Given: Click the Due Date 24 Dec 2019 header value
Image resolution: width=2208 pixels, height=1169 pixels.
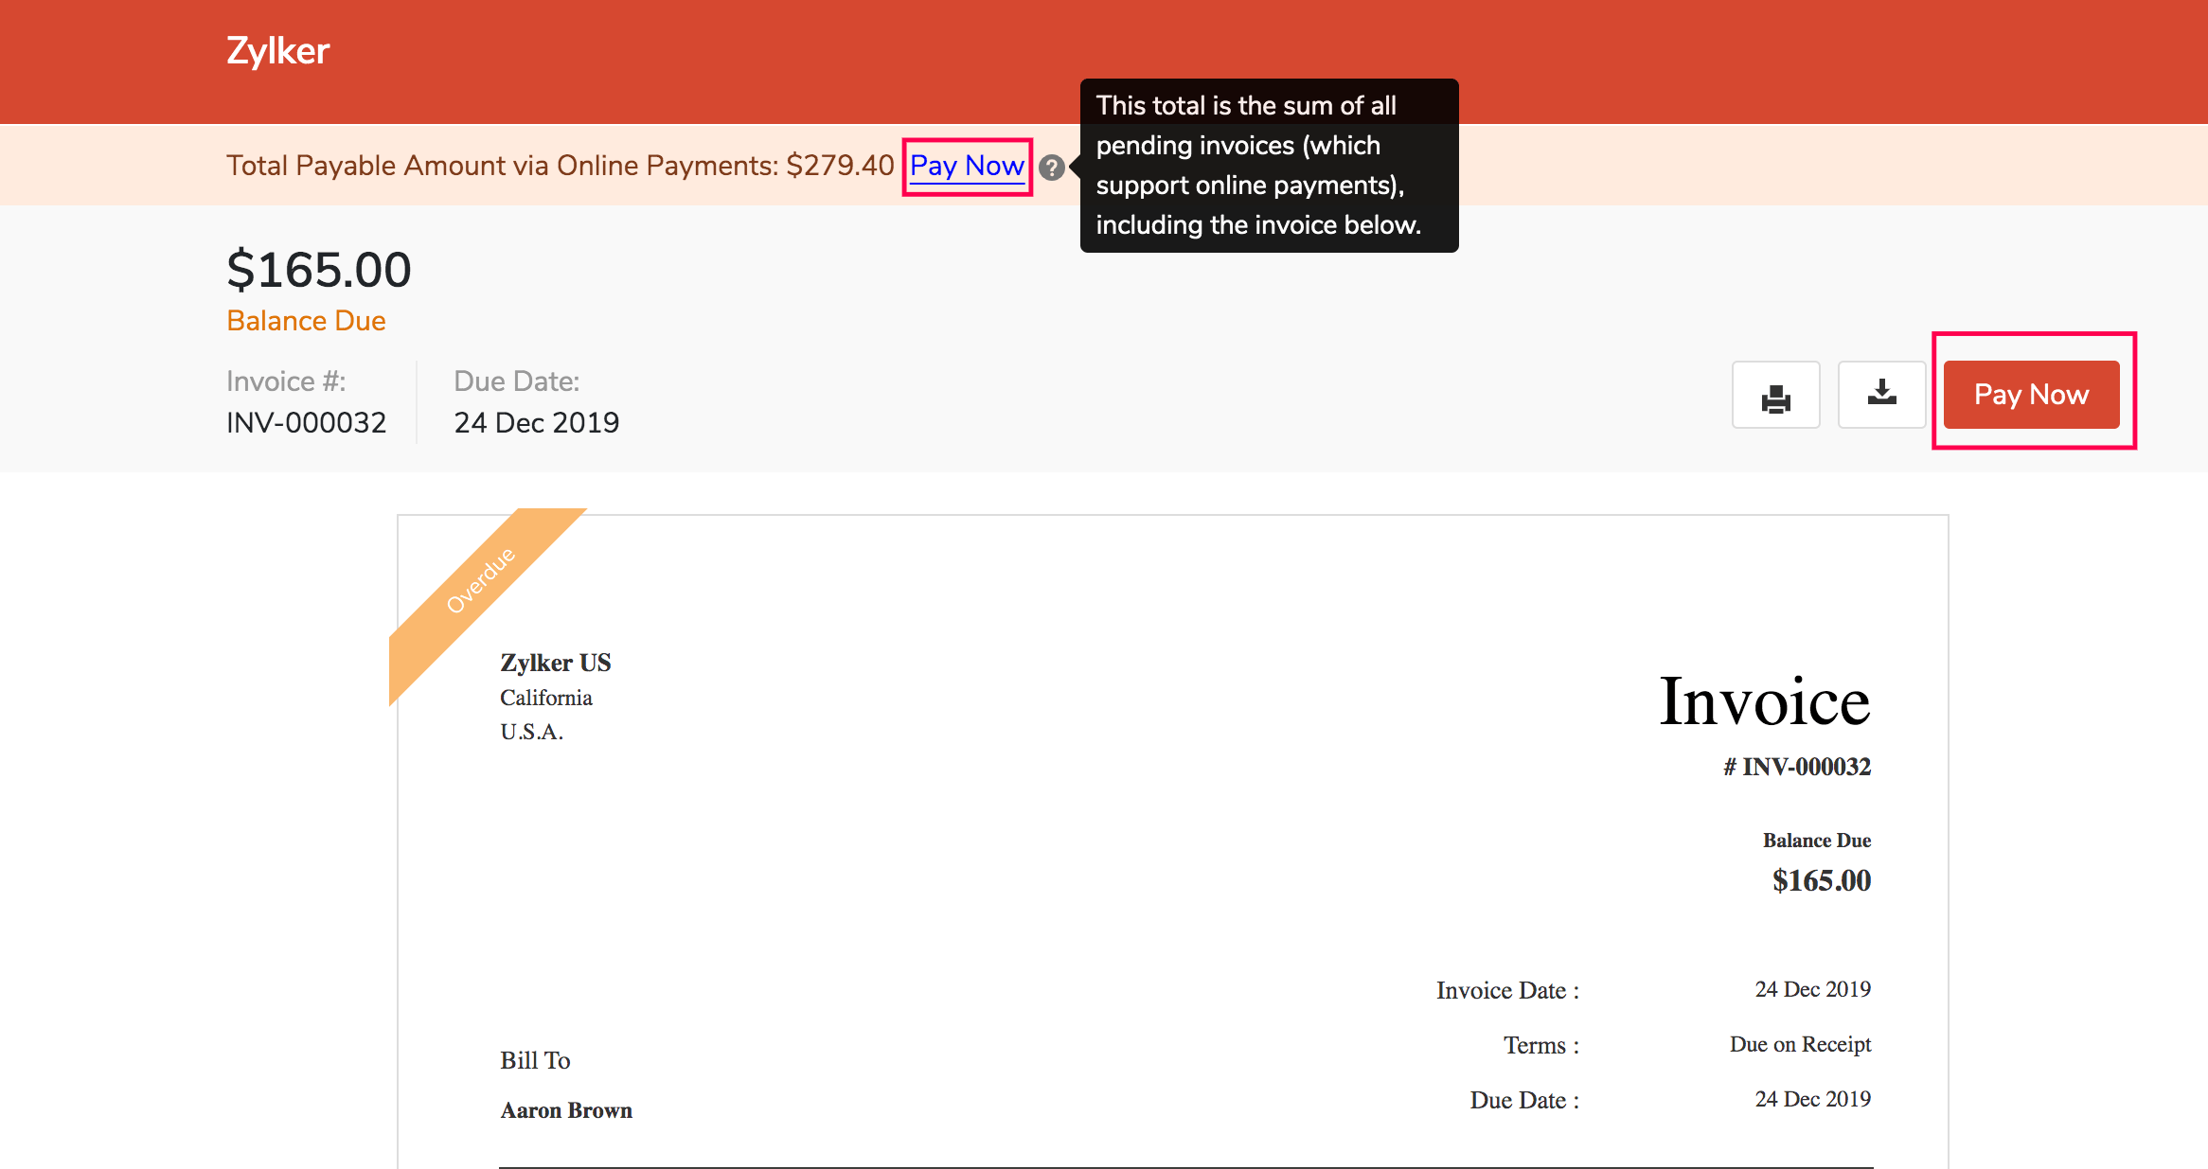Looking at the screenshot, I should tap(536, 422).
